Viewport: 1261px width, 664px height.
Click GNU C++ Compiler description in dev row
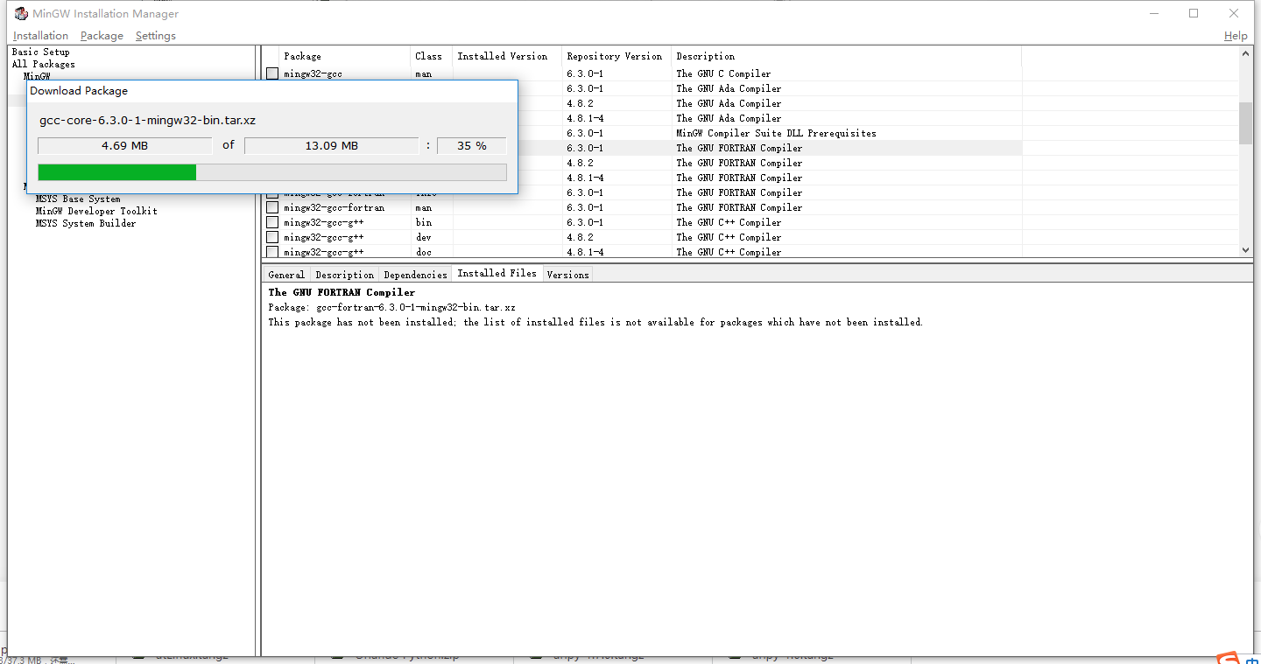click(x=729, y=238)
